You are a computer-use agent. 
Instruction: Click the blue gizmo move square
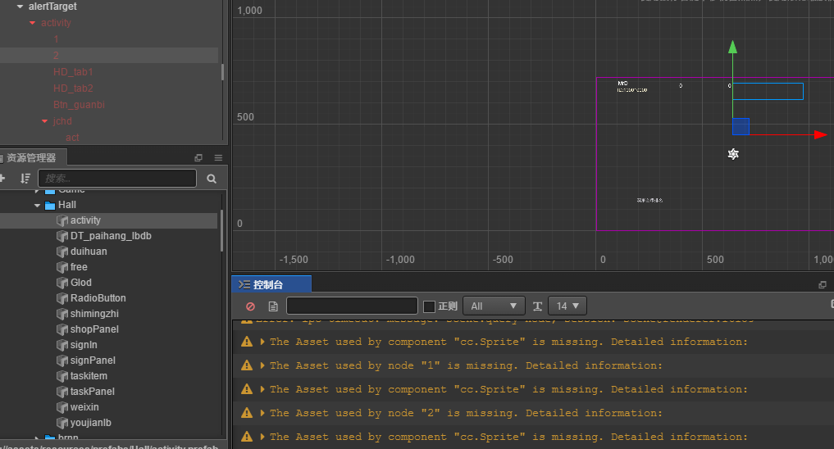point(741,126)
